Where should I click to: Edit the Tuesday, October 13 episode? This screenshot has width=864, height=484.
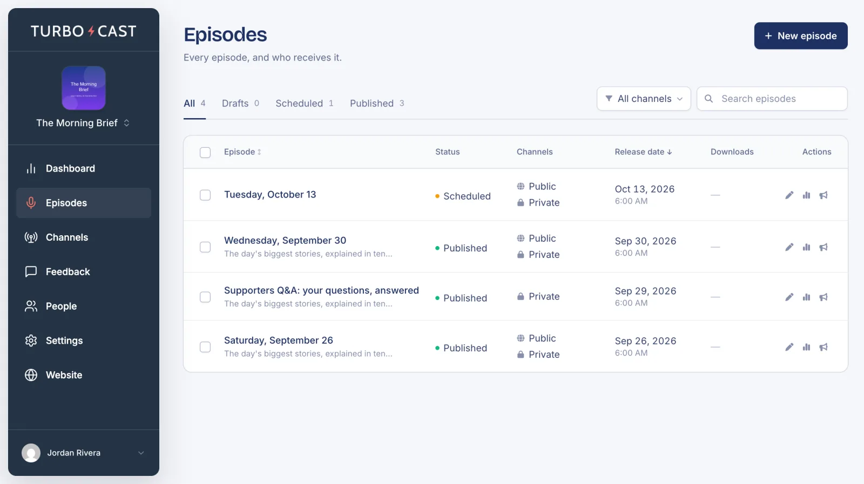pos(789,195)
